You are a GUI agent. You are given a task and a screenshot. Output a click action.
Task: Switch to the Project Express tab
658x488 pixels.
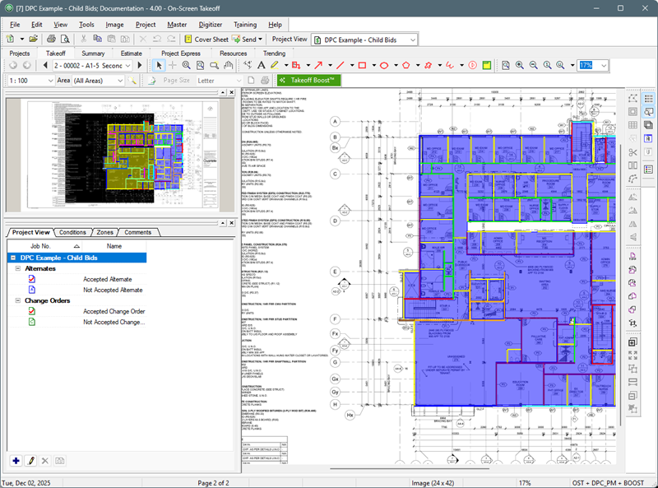181,53
